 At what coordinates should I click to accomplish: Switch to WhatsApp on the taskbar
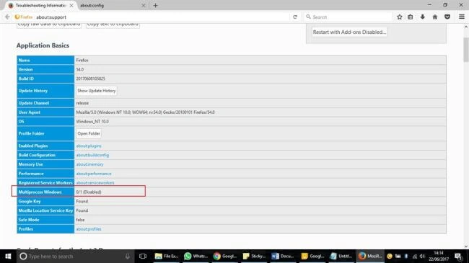[196, 256]
